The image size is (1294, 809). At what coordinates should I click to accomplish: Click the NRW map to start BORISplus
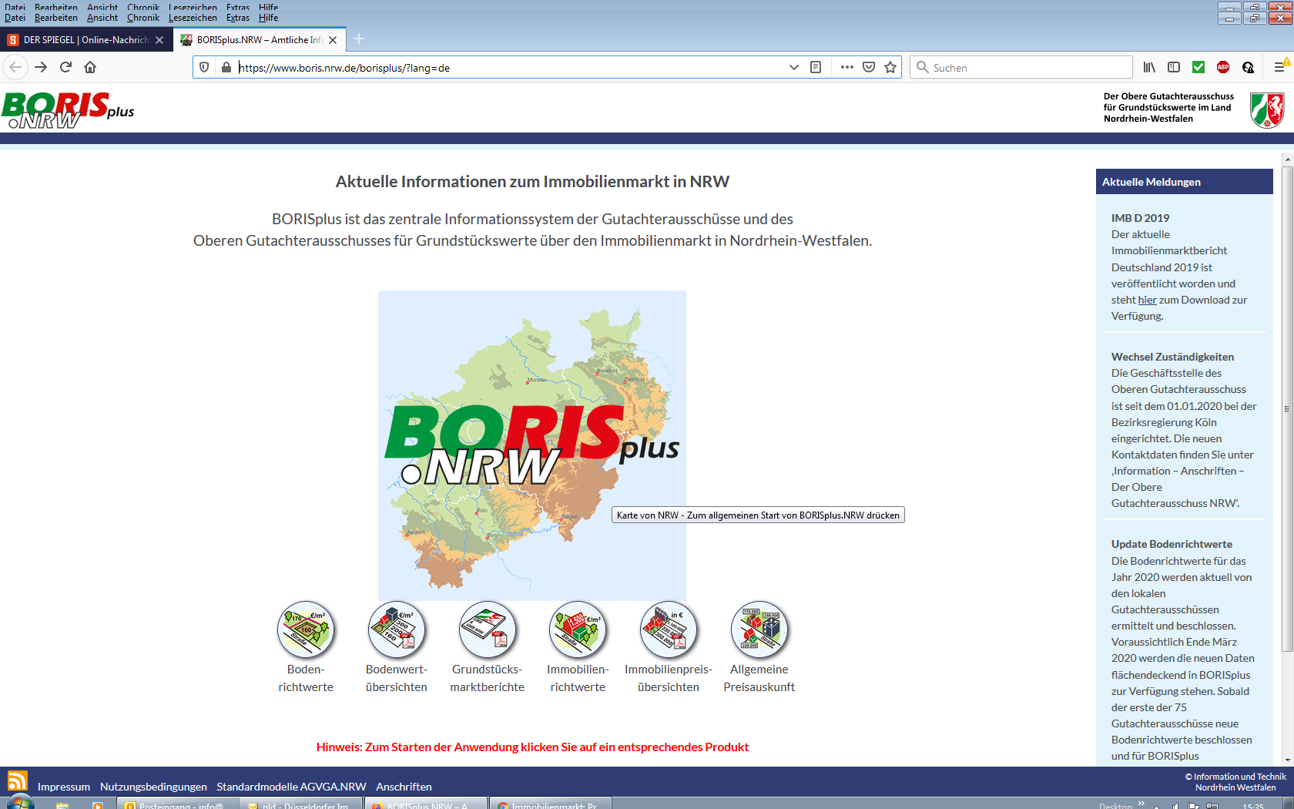point(532,445)
